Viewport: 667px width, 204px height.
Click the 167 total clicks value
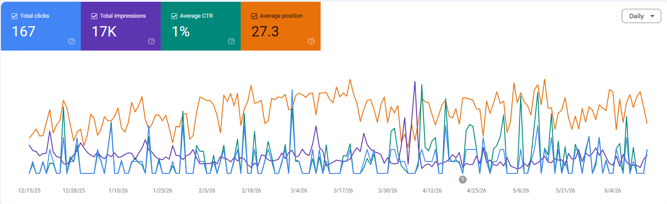[x=24, y=31]
